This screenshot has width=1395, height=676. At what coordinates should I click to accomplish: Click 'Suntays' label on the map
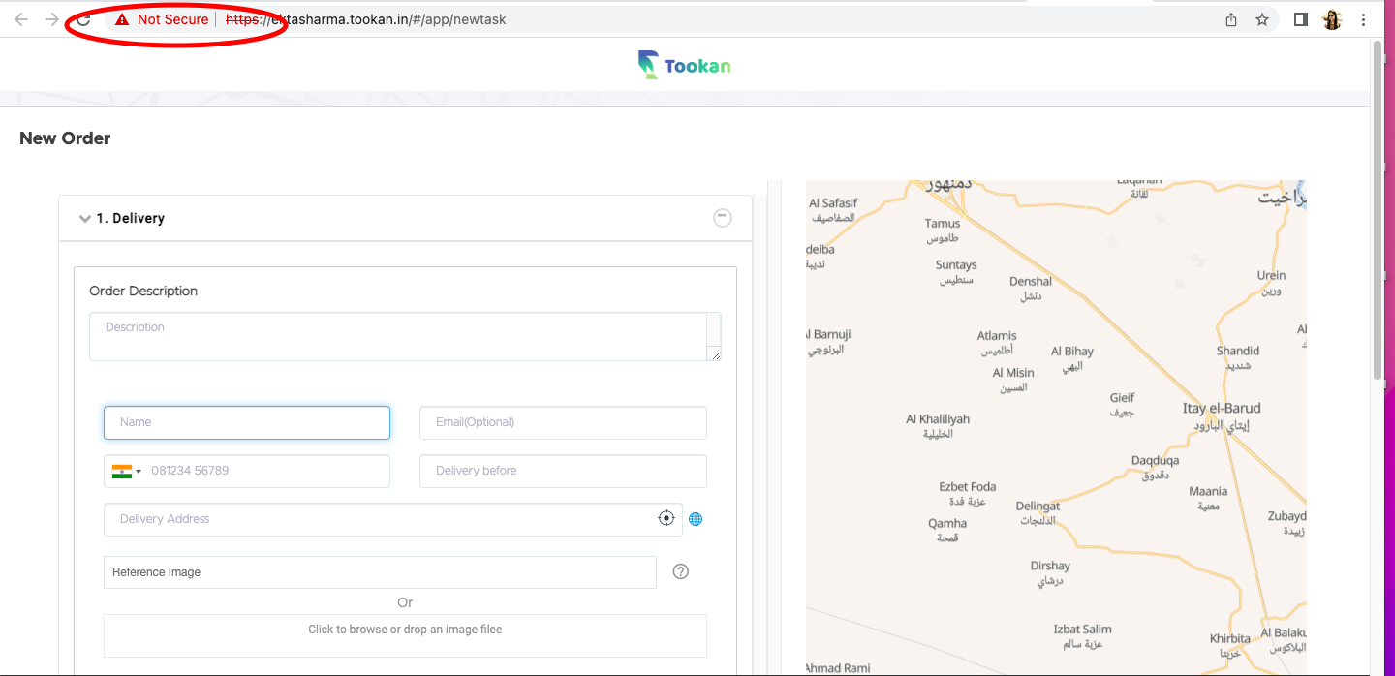click(956, 265)
